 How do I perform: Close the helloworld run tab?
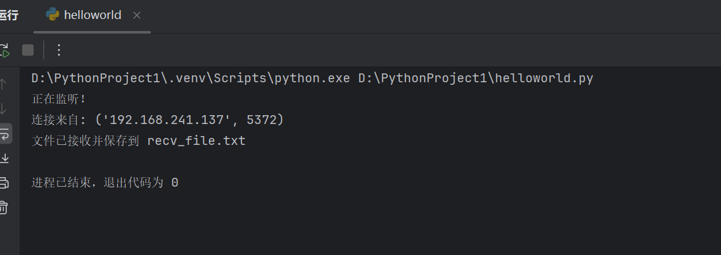click(138, 15)
